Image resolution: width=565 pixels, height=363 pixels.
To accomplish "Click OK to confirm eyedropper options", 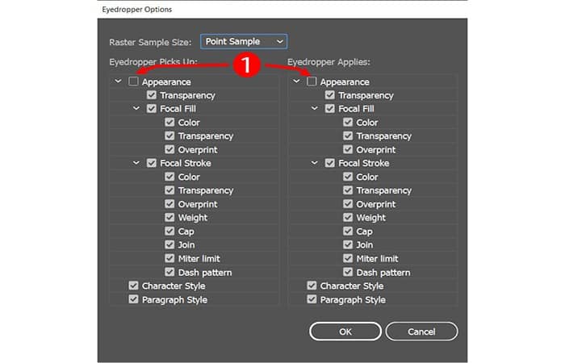I will click(345, 331).
